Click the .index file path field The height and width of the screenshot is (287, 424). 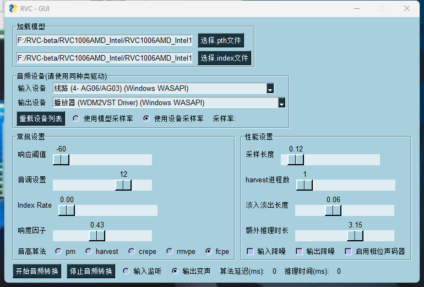(x=105, y=58)
